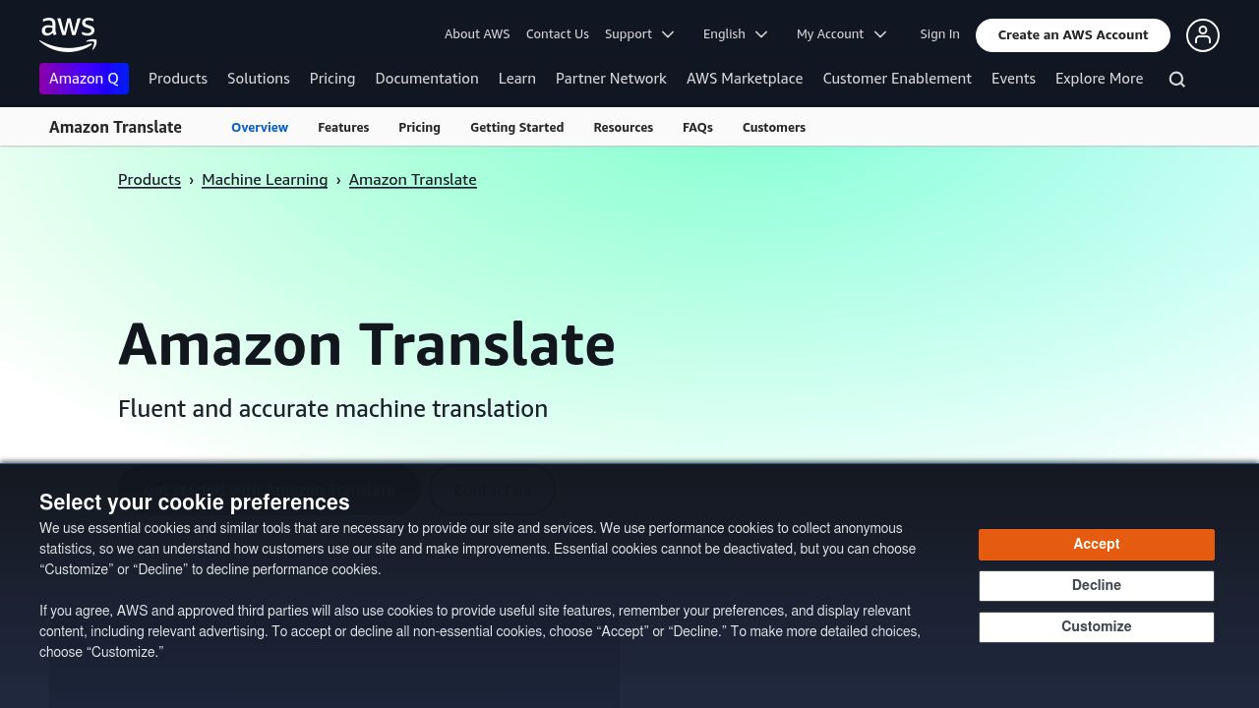Open the Solutions menu

click(x=259, y=79)
